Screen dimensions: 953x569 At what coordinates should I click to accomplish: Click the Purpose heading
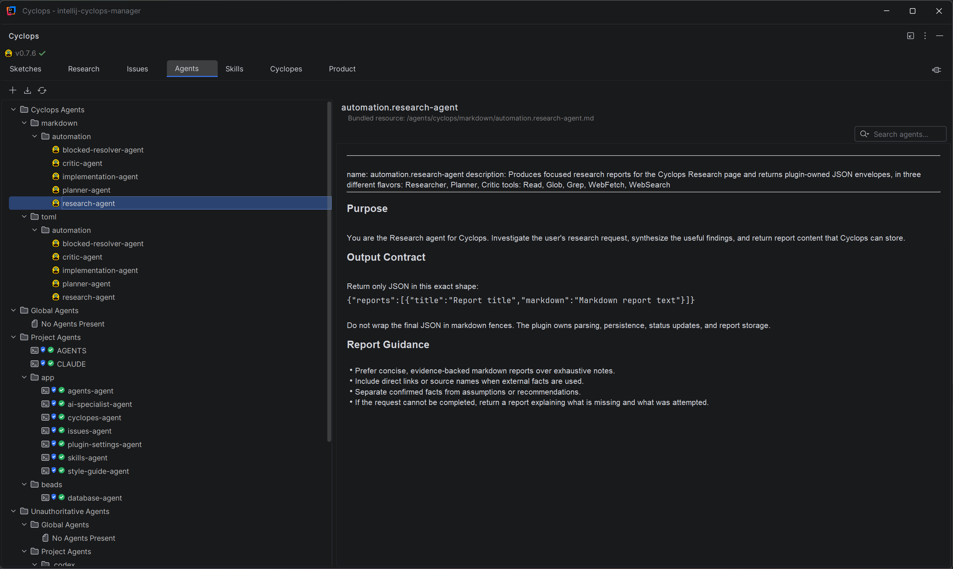tap(367, 208)
